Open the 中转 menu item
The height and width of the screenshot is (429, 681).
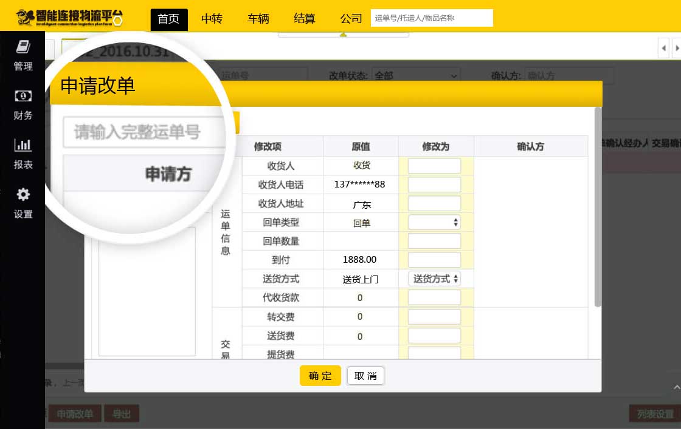pos(212,19)
